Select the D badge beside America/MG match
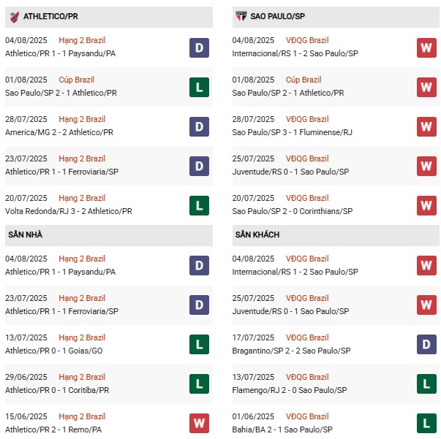 (x=199, y=126)
